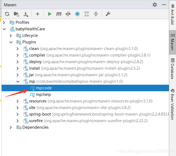
Task: Expand the Dependencies node
Action: pos(11,127)
